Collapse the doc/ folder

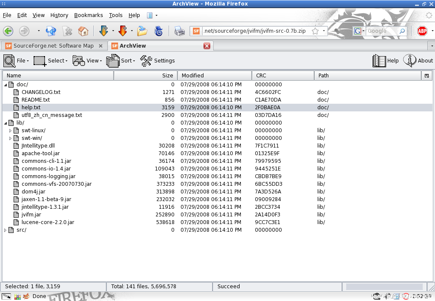click(x=5, y=85)
